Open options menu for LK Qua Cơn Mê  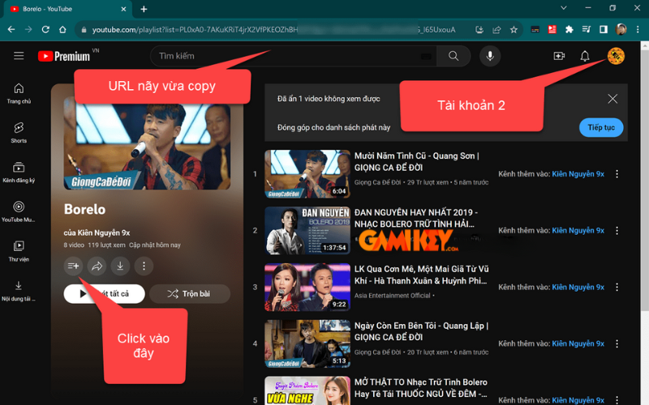(617, 288)
